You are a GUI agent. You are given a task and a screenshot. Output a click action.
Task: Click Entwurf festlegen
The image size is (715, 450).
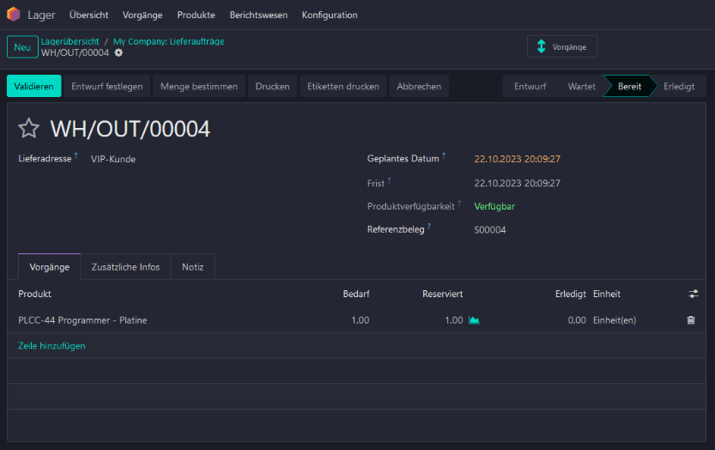[x=107, y=86]
